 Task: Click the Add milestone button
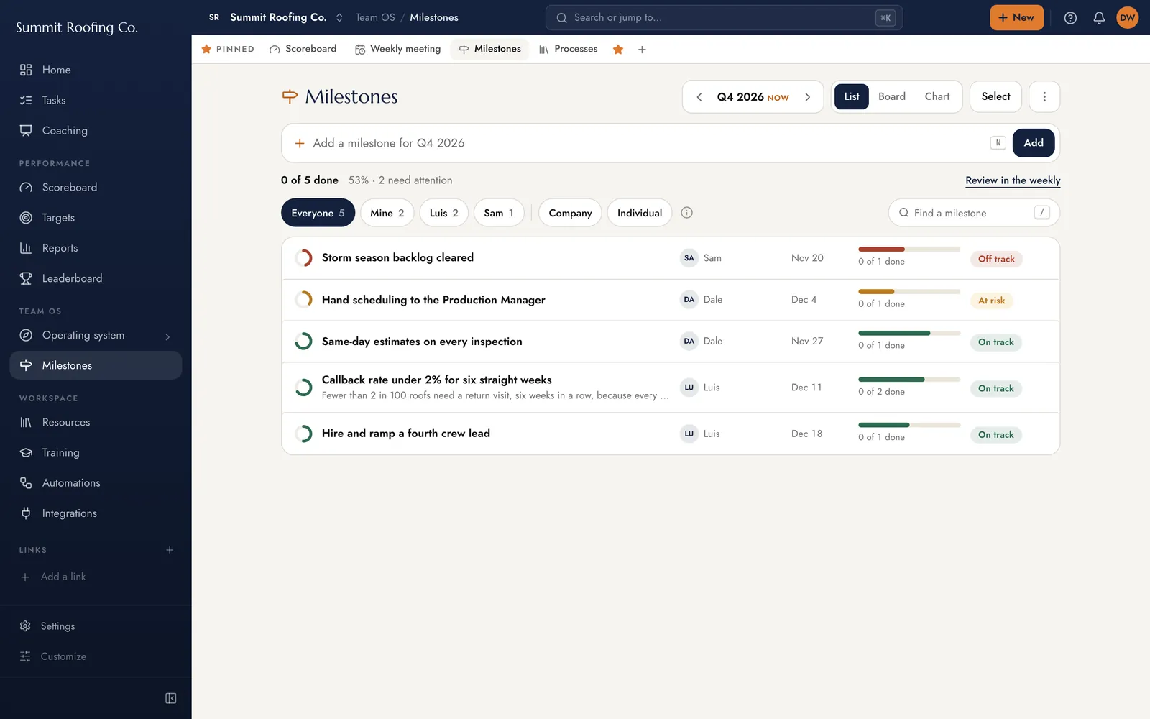(x=1034, y=142)
